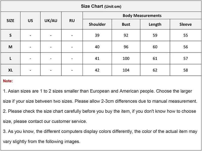Click the shoulder value 42 cell

97,70
